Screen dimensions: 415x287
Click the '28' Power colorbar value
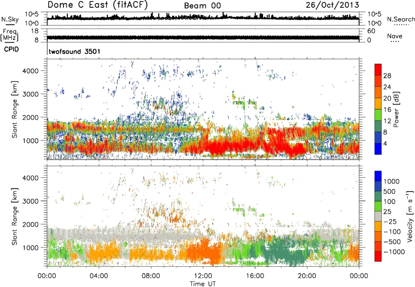387,76
